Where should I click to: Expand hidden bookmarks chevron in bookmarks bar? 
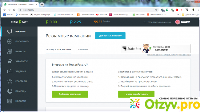tap(178, 15)
